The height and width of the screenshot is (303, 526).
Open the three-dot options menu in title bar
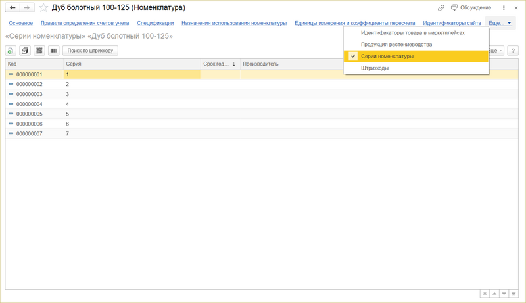(504, 7)
